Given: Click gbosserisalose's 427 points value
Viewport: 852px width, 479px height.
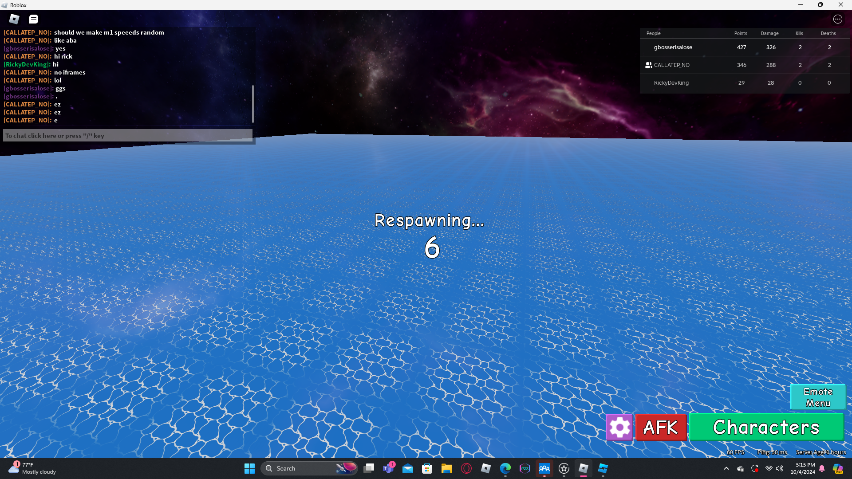Looking at the screenshot, I should pos(742,47).
